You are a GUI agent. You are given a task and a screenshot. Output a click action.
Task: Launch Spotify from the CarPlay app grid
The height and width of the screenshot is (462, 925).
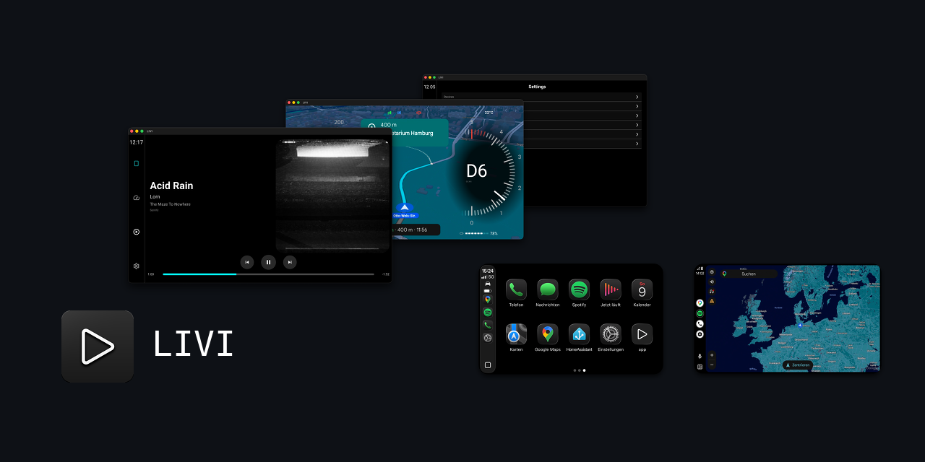tap(579, 289)
